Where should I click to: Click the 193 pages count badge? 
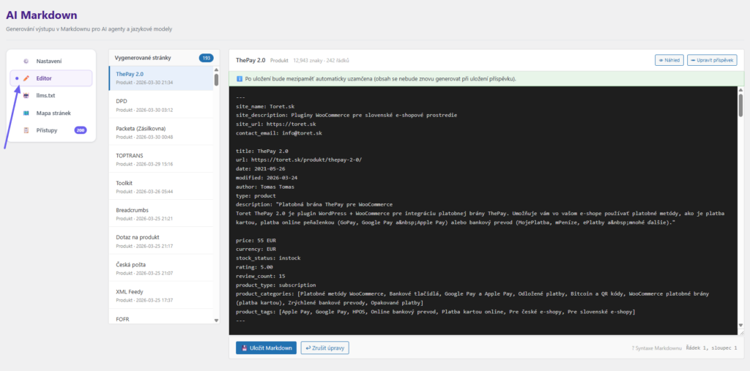[x=206, y=58]
